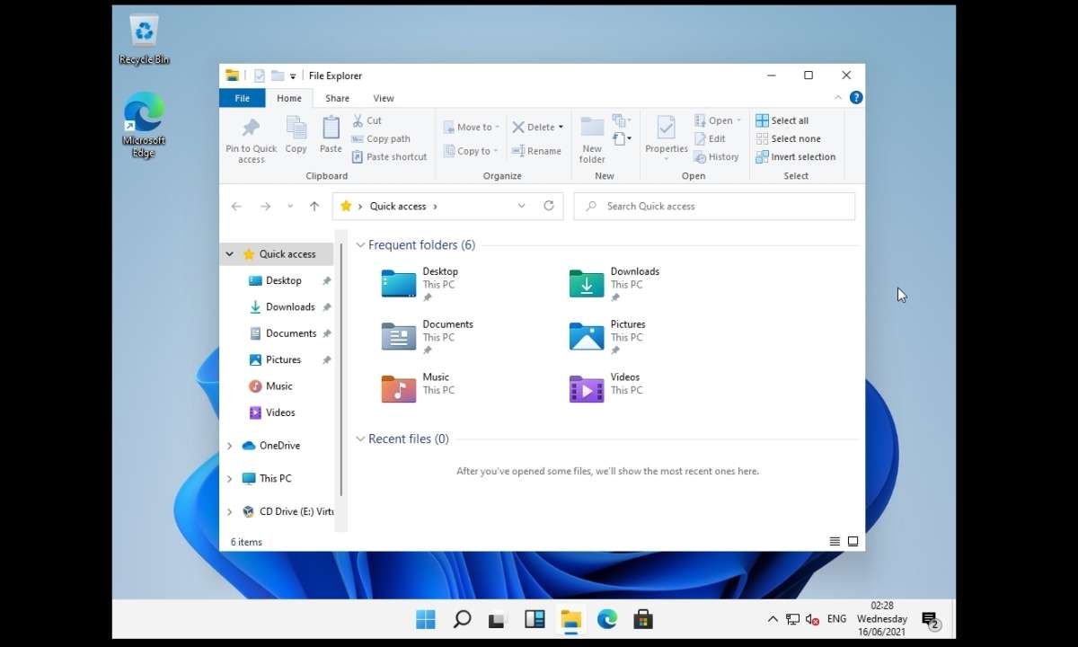Open Open dropdown in ribbon
This screenshot has width=1078, height=647.
pos(720,120)
